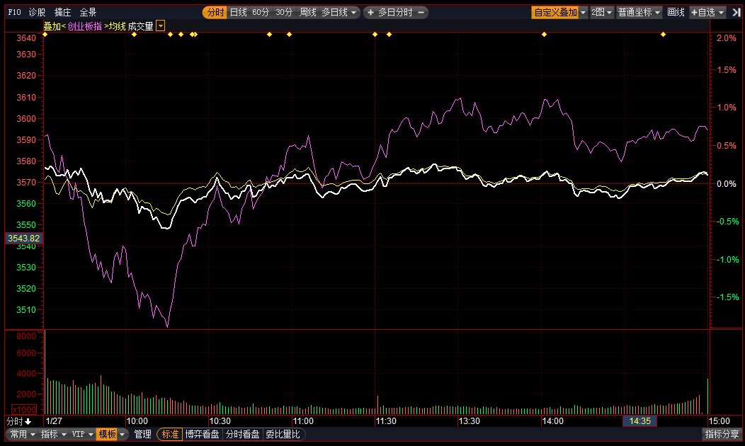The width and height of the screenshot is (745, 446).
Task: Click the 8000 volume axis label
Action: [26, 336]
